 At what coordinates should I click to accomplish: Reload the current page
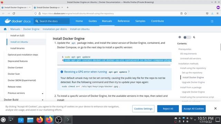pyautogui.click(x=14, y=13)
